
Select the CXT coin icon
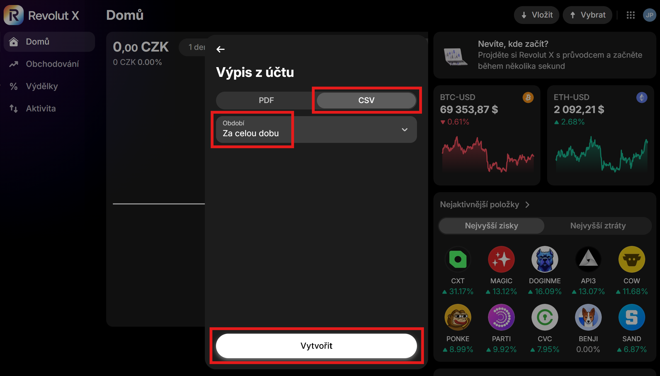(x=458, y=259)
